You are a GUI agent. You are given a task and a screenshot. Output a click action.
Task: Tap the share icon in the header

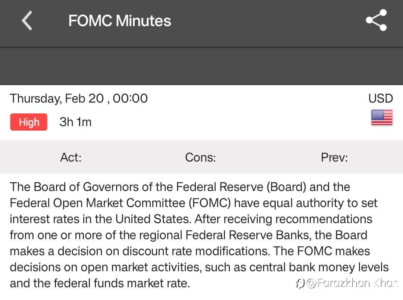[376, 21]
